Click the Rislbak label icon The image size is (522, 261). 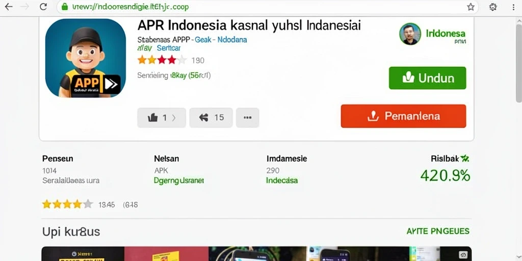click(x=465, y=159)
